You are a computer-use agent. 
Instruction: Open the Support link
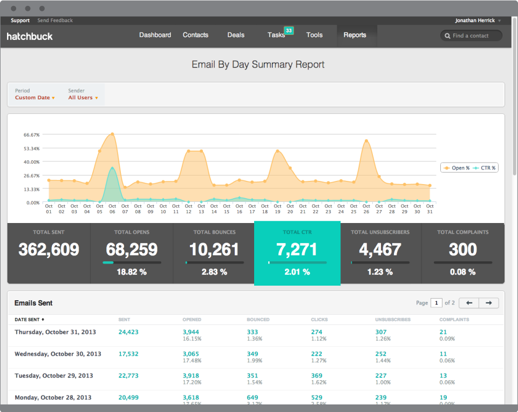click(x=20, y=21)
